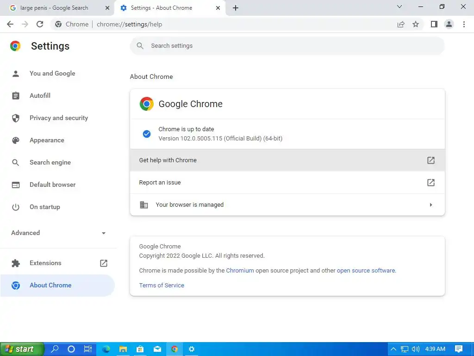Open the side panel icon in the toolbar

tap(434, 24)
